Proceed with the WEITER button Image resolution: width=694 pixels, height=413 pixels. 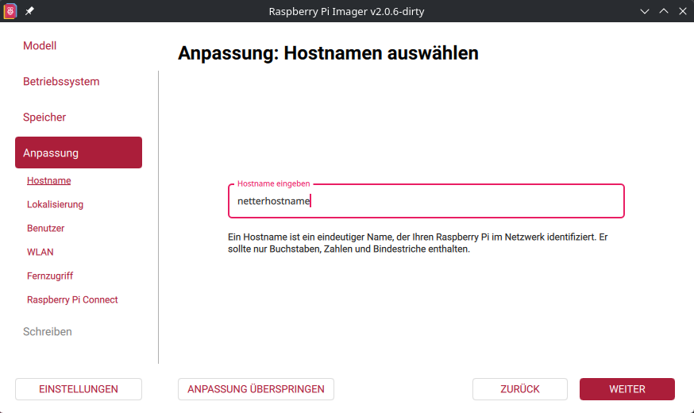pos(627,389)
